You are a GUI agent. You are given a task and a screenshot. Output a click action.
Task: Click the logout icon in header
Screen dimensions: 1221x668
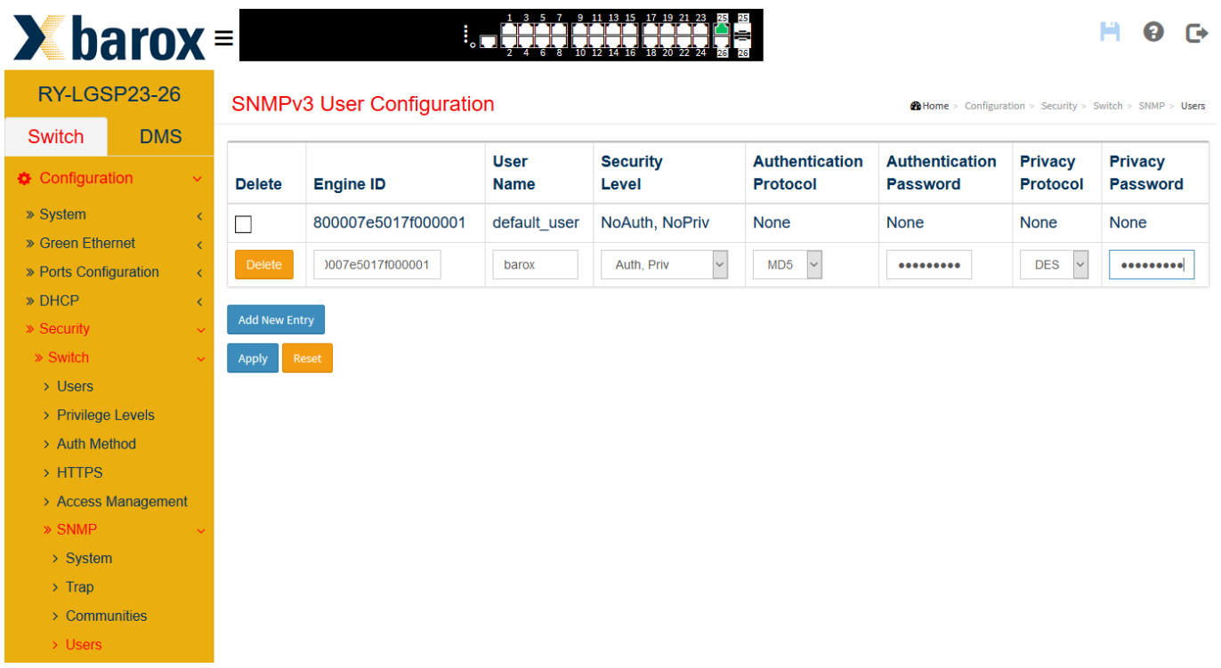[1197, 33]
